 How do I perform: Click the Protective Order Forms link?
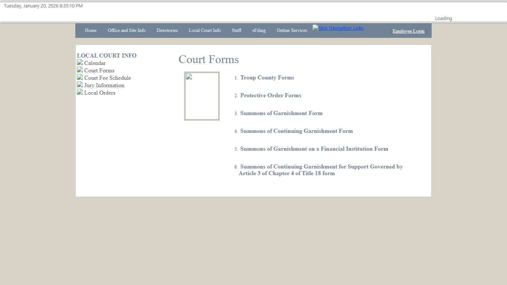click(x=271, y=95)
